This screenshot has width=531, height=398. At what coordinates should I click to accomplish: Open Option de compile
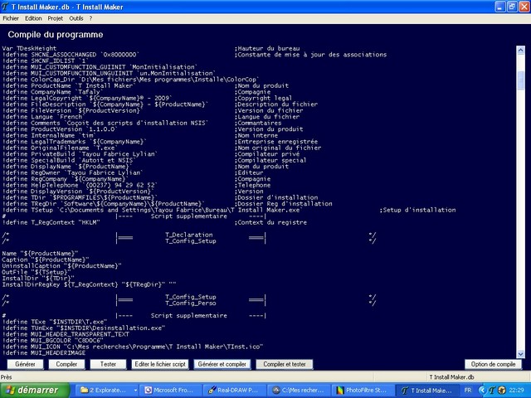pyautogui.click(x=493, y=364)
